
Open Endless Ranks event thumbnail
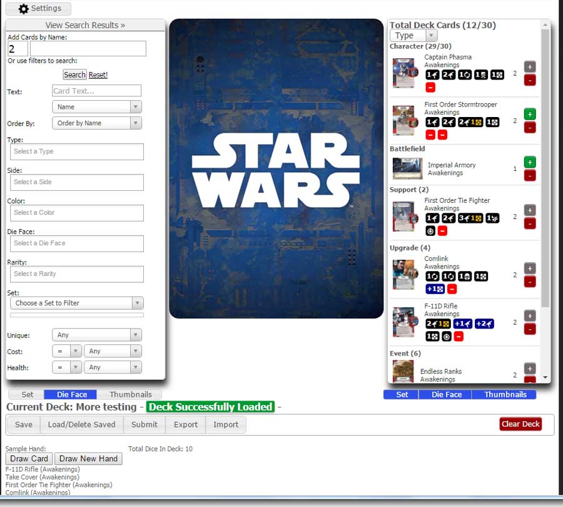tap(403, 372)
